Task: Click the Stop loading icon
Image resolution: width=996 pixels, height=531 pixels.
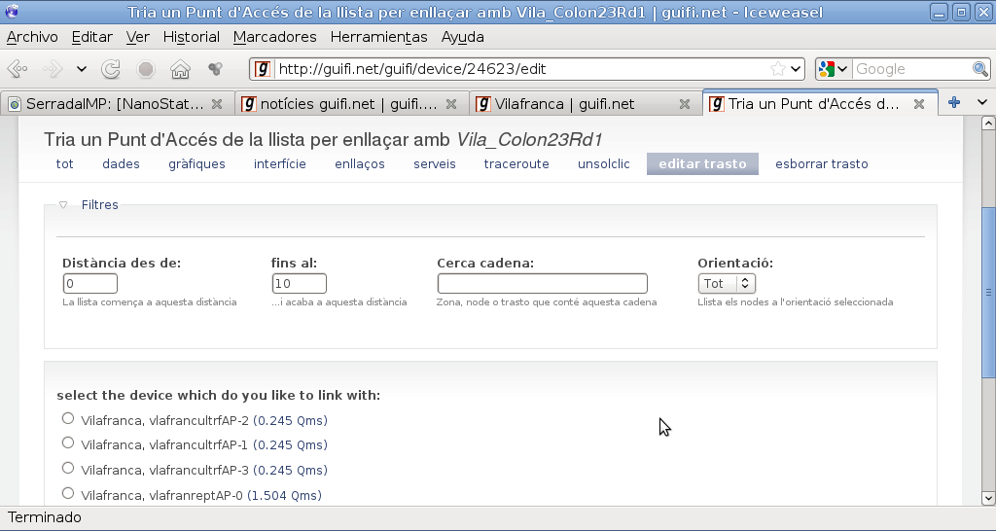Action: tap(146, 69)
